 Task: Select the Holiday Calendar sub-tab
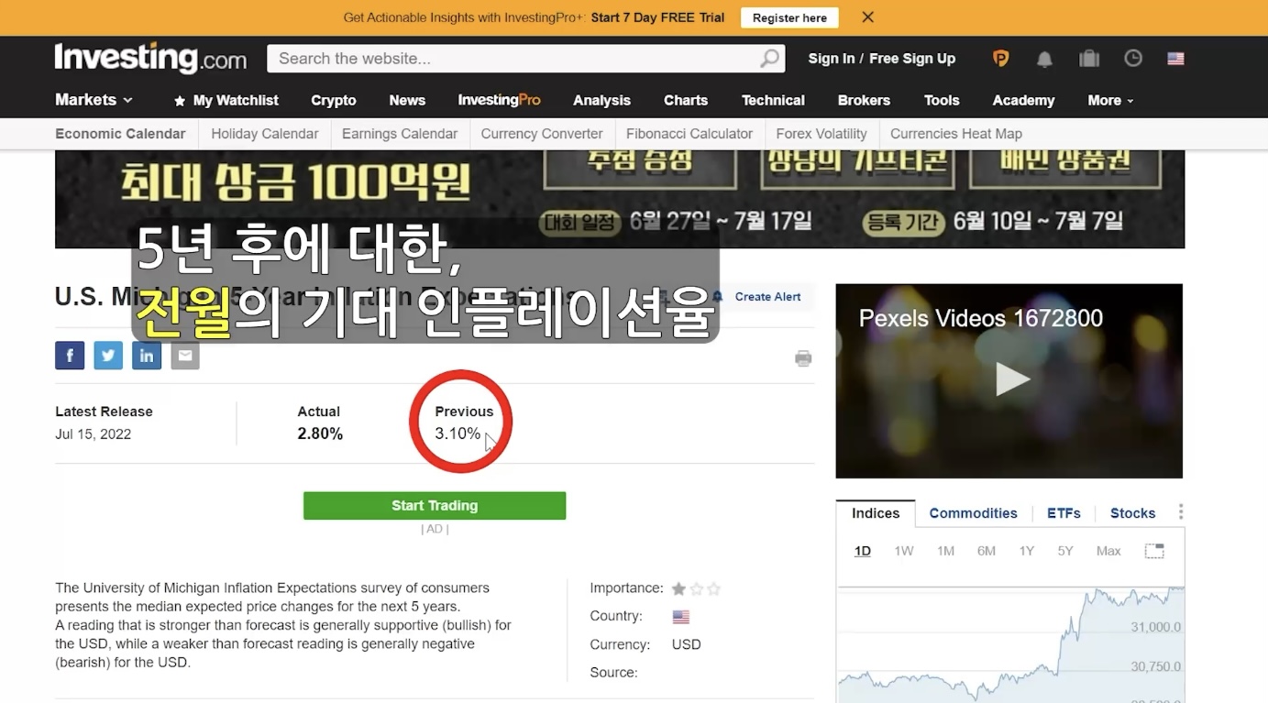click(265, 134)
